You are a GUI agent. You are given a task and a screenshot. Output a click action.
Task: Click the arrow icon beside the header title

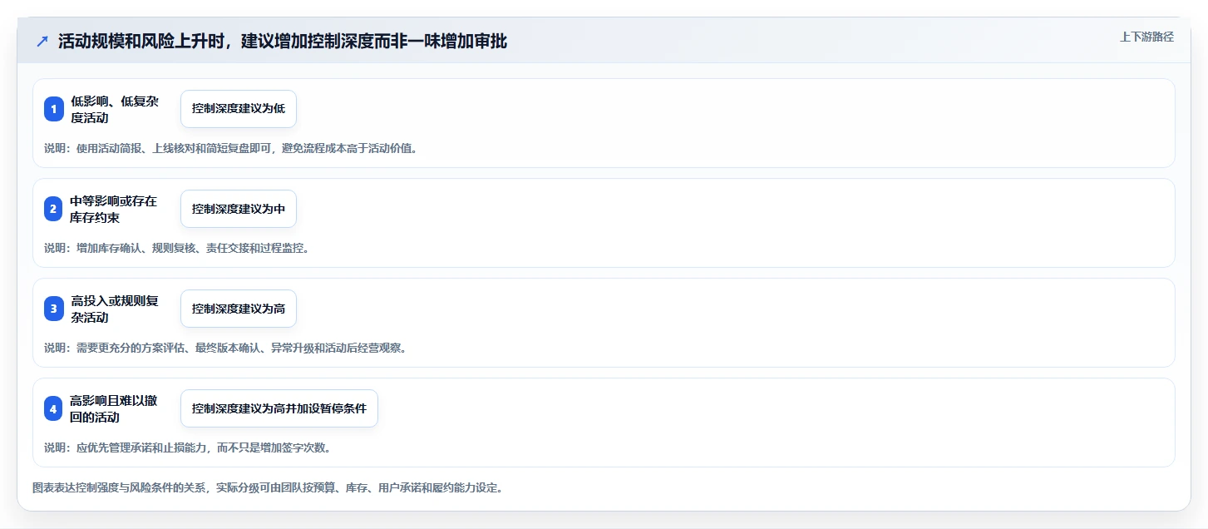tap(42, 42)
